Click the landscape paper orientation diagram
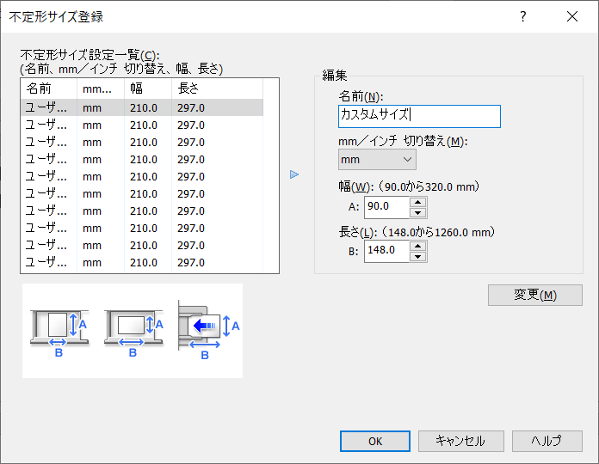 (x=132, y=327)
